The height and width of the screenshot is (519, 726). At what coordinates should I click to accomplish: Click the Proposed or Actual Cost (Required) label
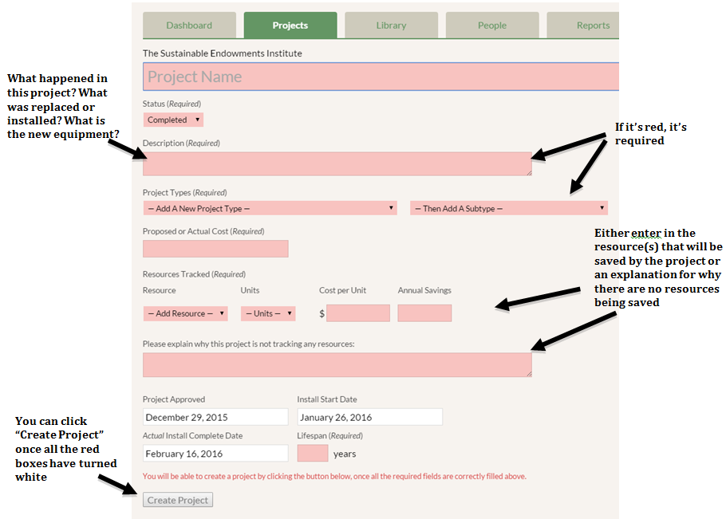coord(203,231)
